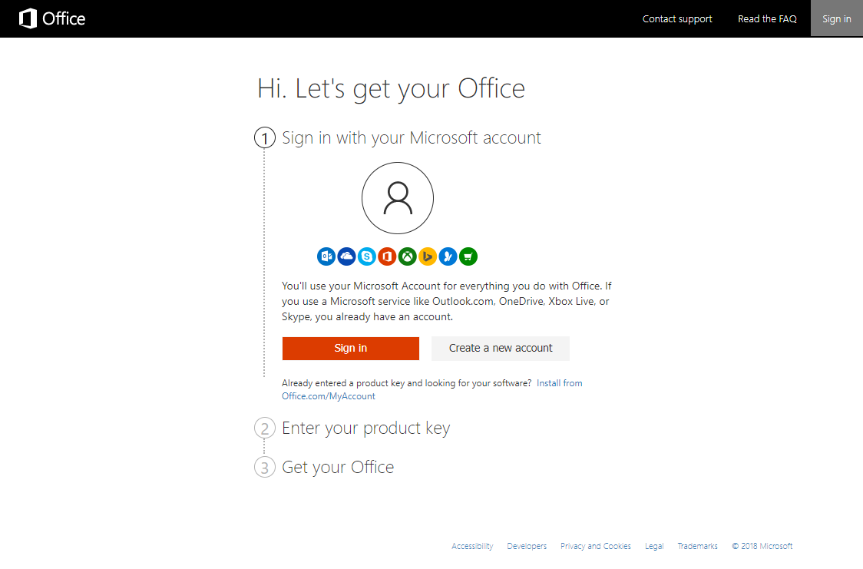Click the orange Office service icon
The image size is (863, 569).
[387, 256]
